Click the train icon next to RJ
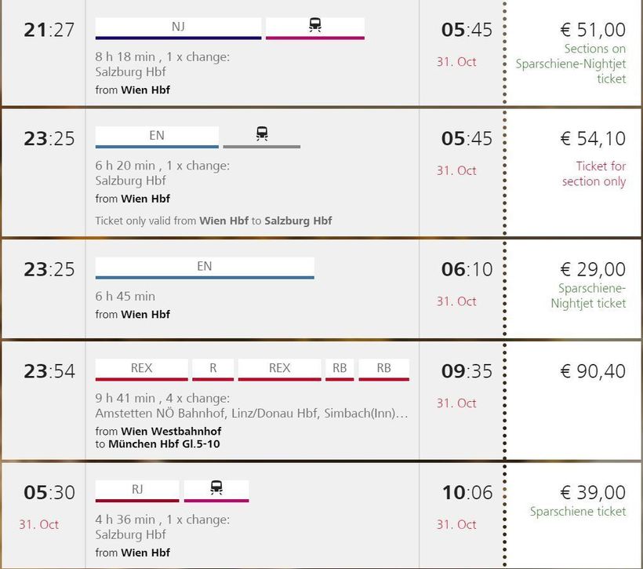Viewport: 643px width, 569px height. pyautogui.click(x=216, y=489)
